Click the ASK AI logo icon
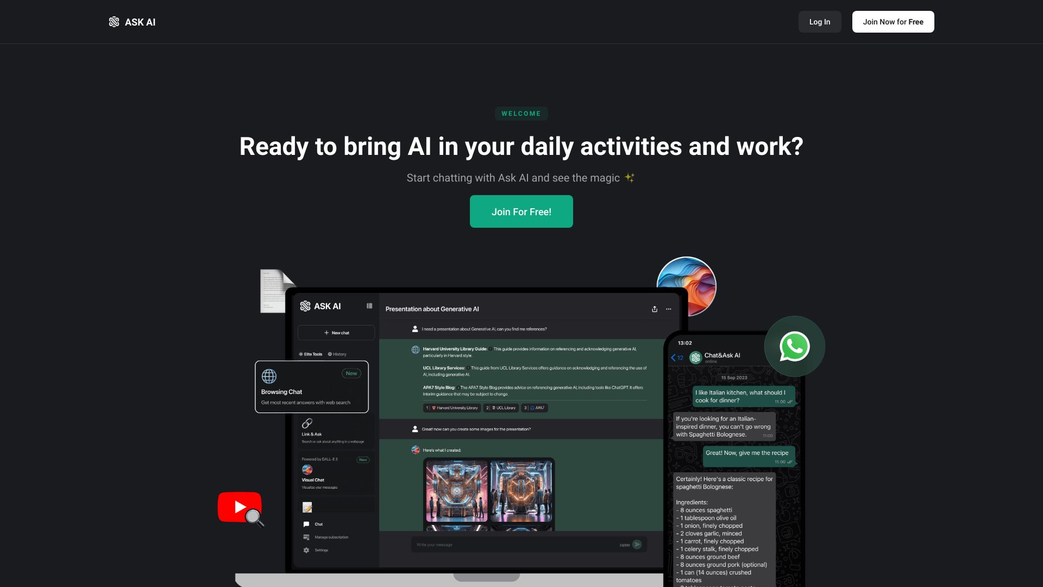The image size is (1043, 587). pyautogui.click(x=115, y=22)
